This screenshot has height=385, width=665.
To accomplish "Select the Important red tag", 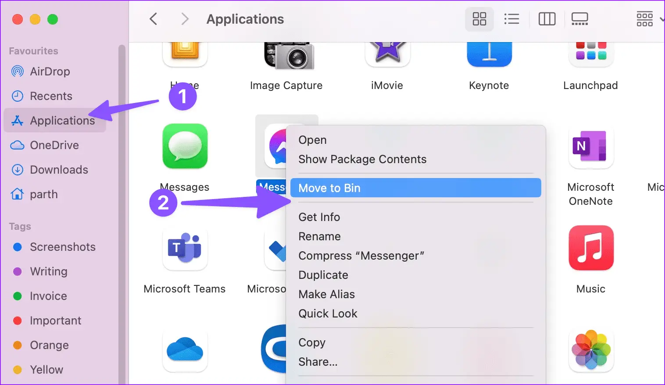I will point(55,321).
